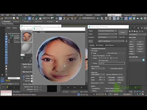Click lock icon beside View to Render
Image resolution: width=147 pixels, height=110 pixels.
126,41
